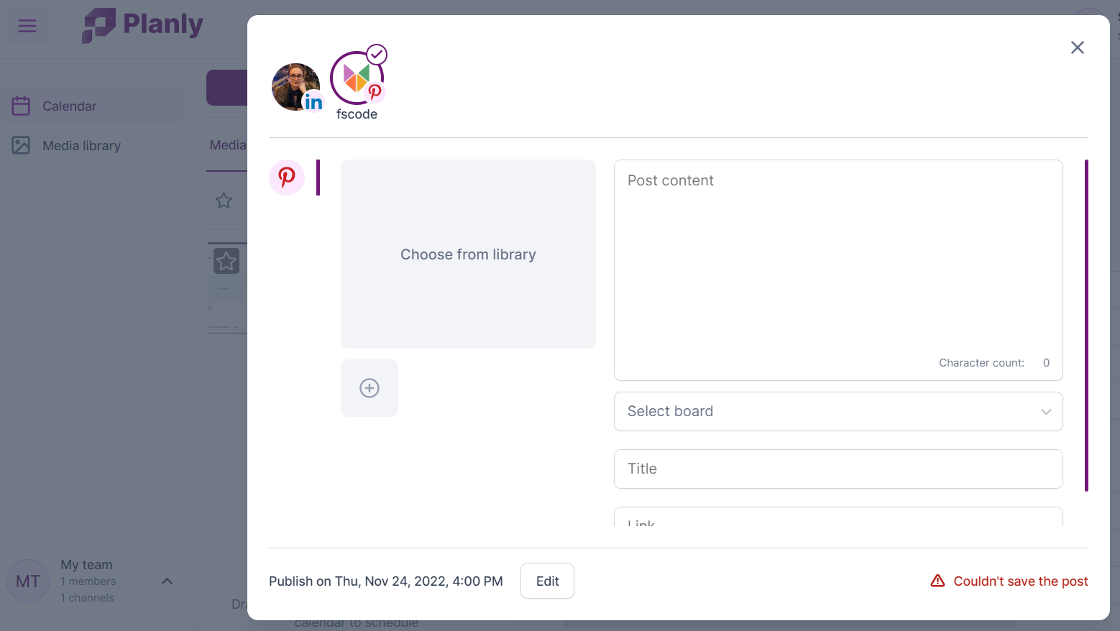The image size is (1120, 631).
Task: Close the post dialog with X
Action: [x=1077, y=47]
